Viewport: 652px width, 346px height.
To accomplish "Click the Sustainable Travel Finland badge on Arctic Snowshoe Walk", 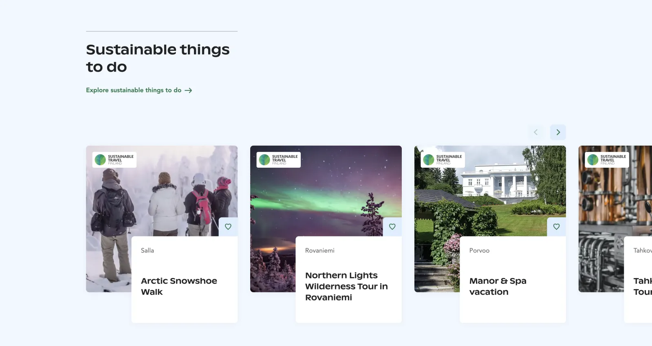I will click(x=115, y=159).
